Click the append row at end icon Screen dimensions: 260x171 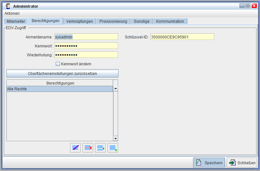tap(113, 148)
